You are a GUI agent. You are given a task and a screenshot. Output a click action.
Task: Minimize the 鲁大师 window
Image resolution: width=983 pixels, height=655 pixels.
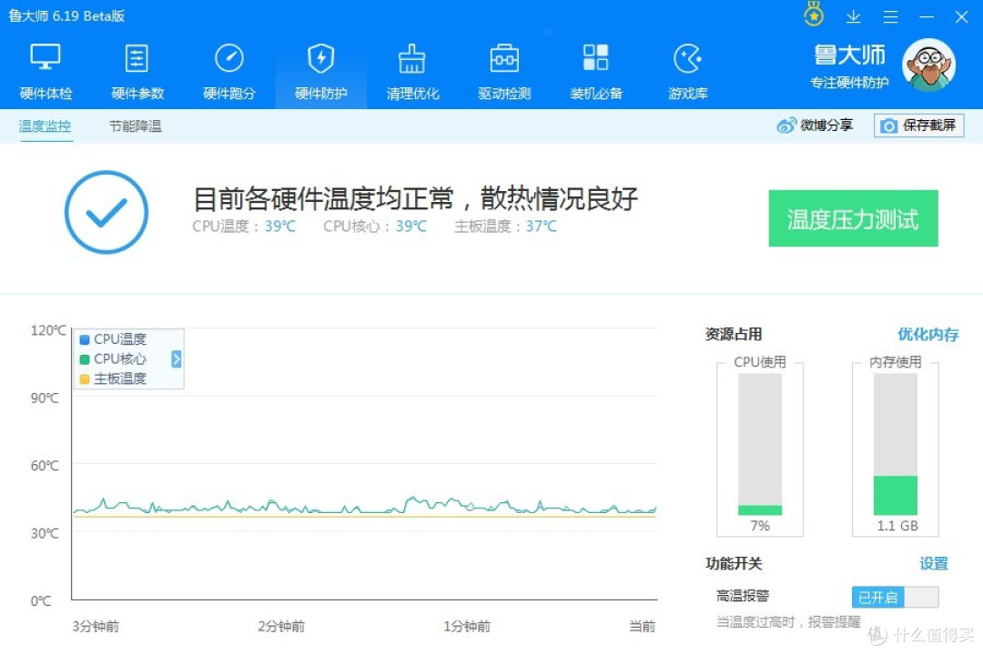927,17
